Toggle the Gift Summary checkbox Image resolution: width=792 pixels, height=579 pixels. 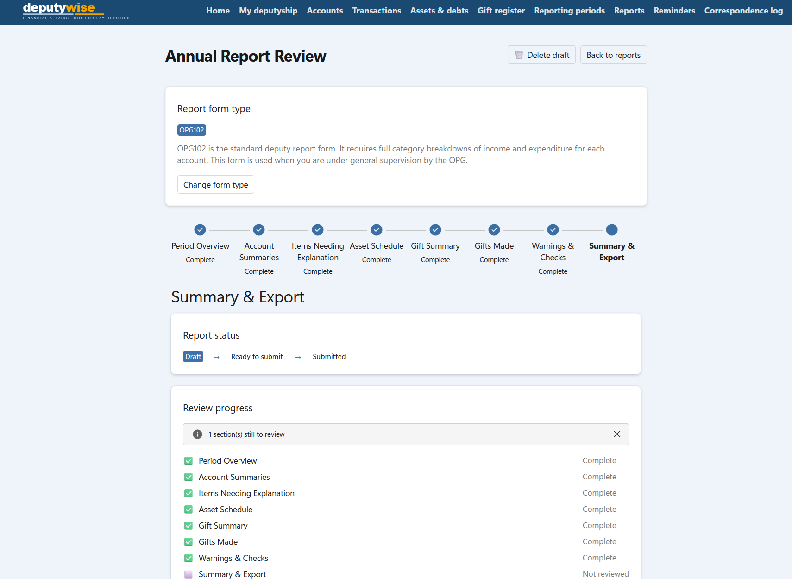(189, 526)
